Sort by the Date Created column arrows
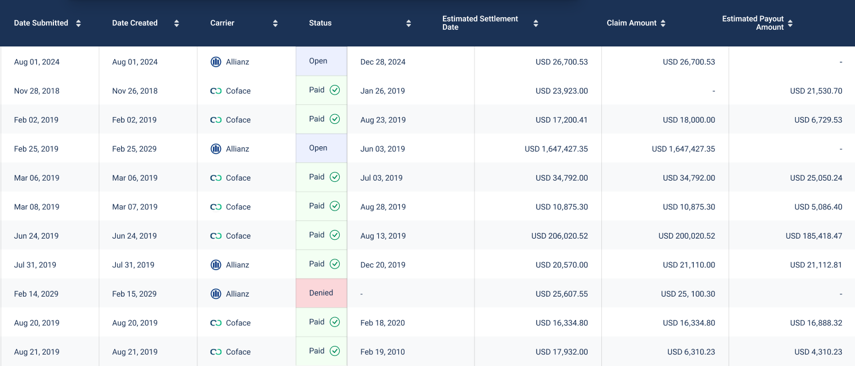This screenshot has height=366, width=855. pyautogui.click(x=177, y=24)
